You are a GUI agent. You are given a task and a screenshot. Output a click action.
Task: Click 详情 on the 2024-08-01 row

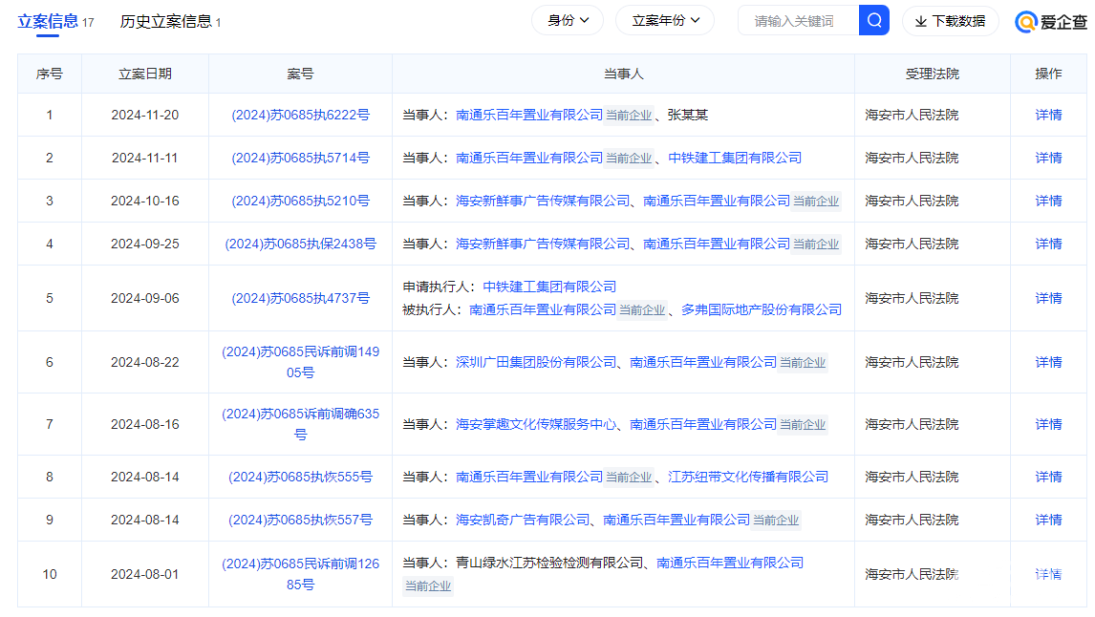point(1047,573)
